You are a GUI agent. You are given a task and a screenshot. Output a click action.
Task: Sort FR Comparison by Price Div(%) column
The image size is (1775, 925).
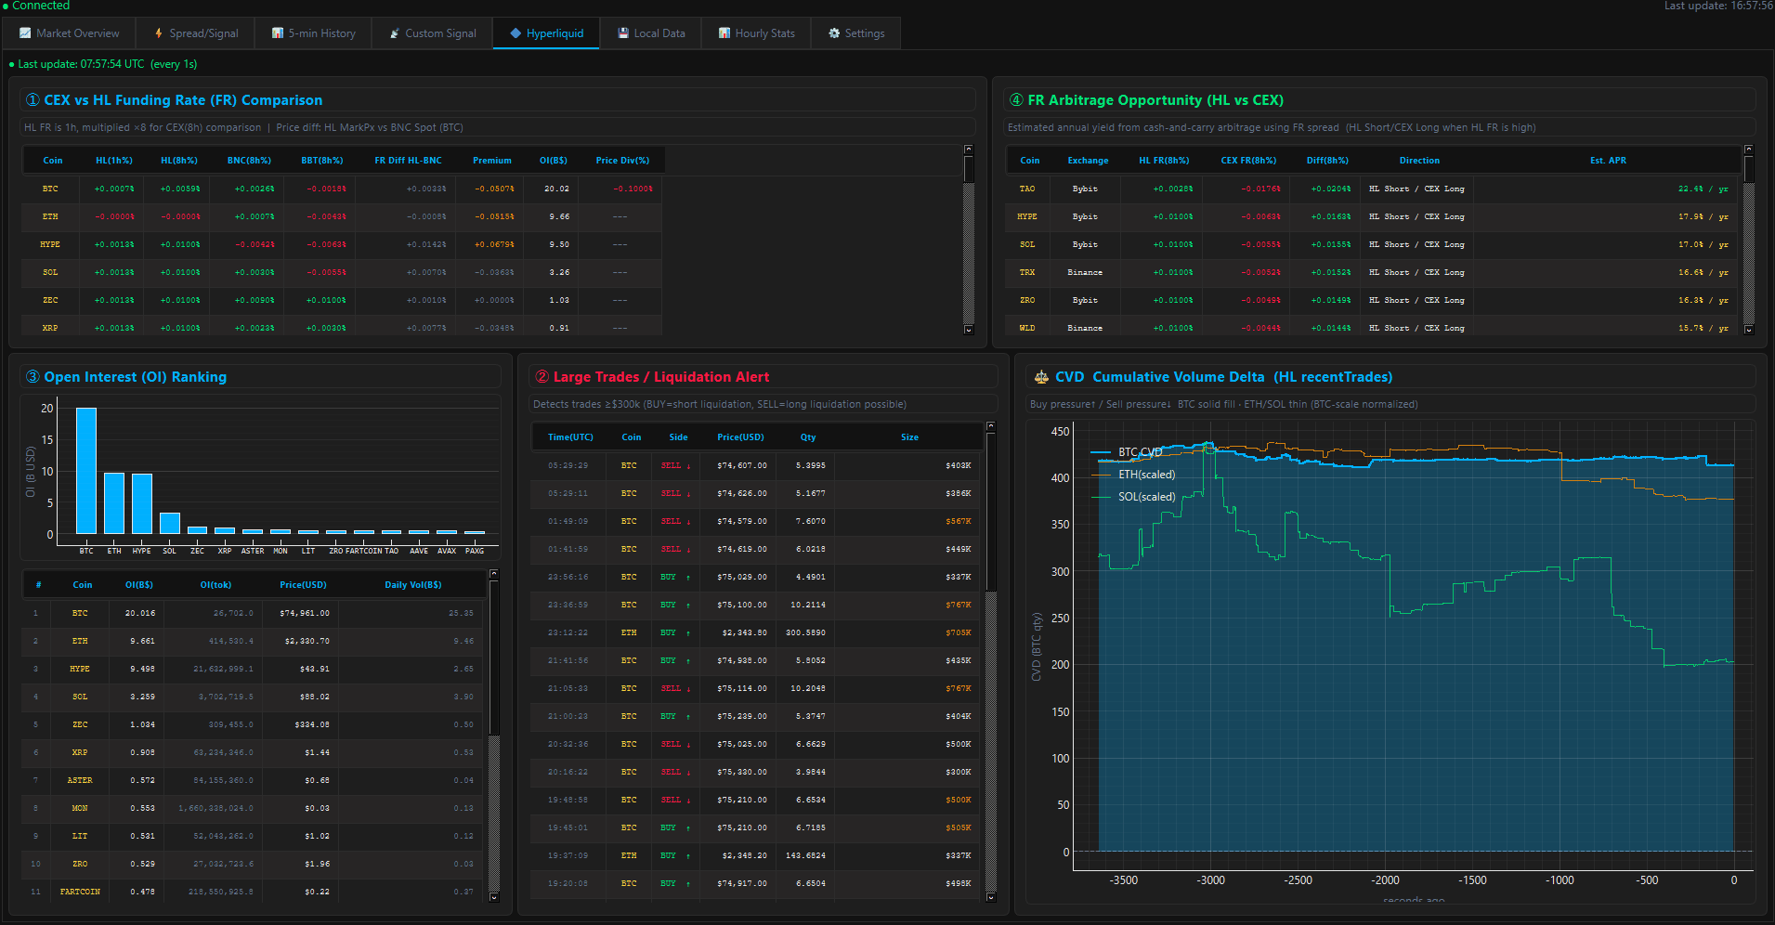coord(622,161)
